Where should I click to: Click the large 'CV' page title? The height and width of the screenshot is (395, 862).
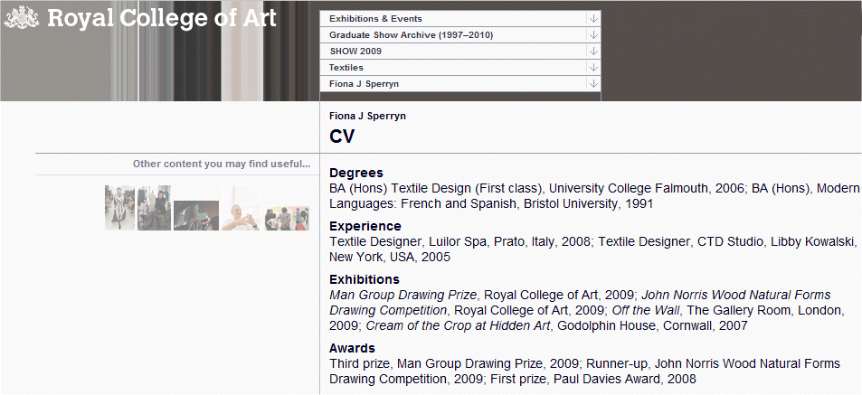[342, 136]
